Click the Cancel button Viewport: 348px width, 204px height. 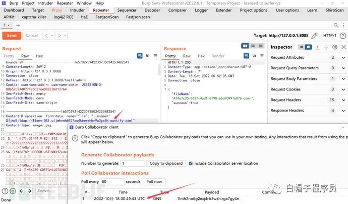pos(32,36)
